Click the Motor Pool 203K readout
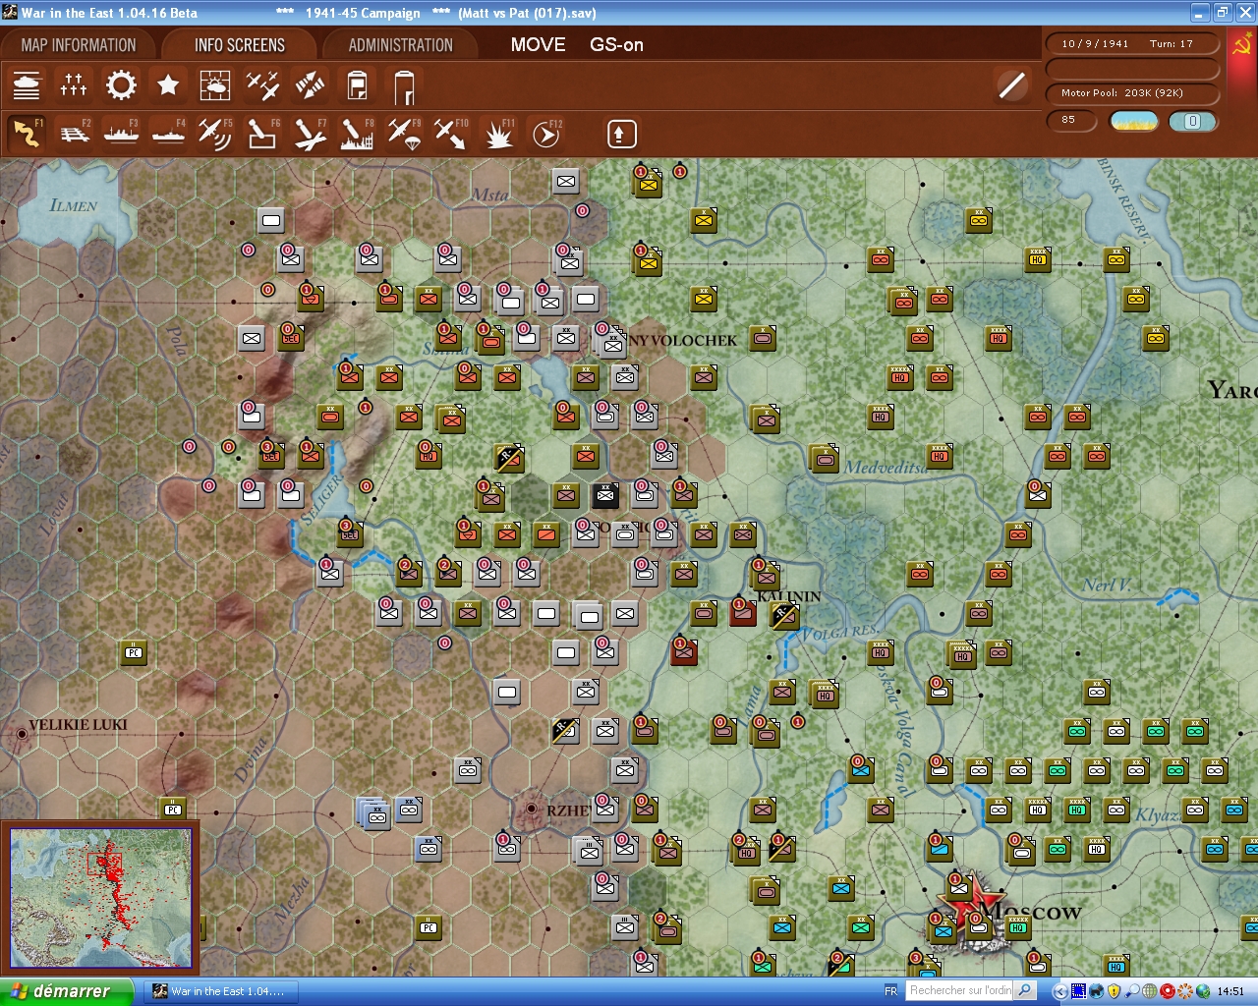This screenshot has height=1006, width=1258. pos(1132,93)
